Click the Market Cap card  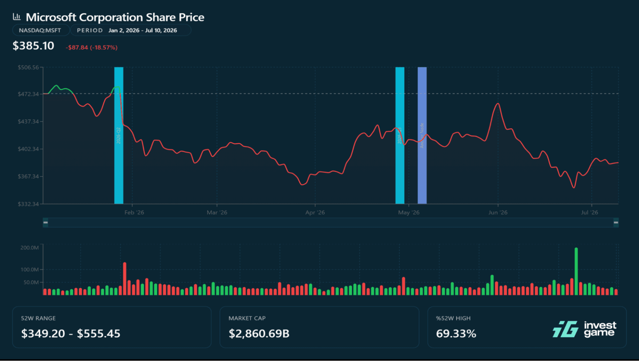tap(319, 327)
